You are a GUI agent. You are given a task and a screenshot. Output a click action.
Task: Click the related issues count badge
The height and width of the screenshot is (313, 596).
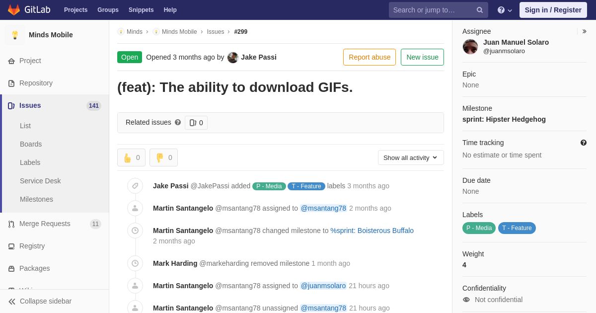(196, 123)
